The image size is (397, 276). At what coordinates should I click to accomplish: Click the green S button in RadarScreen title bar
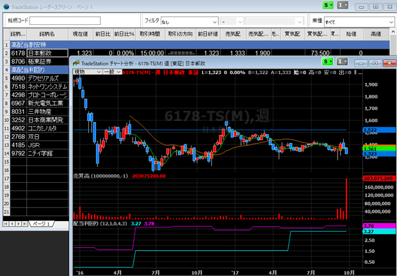click(x=328, y=5)
